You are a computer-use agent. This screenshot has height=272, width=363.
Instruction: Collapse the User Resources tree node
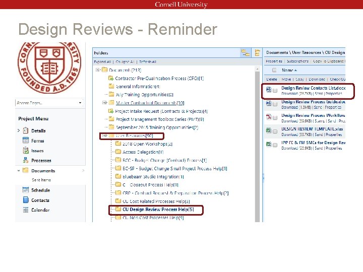pyautogui.click(x=105, y=135)
